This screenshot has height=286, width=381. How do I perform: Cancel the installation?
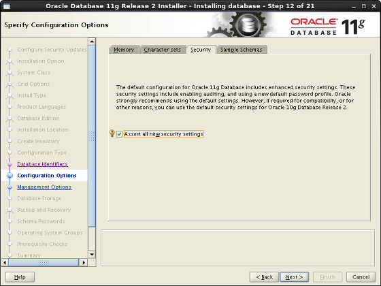click(x=361, y=277)
